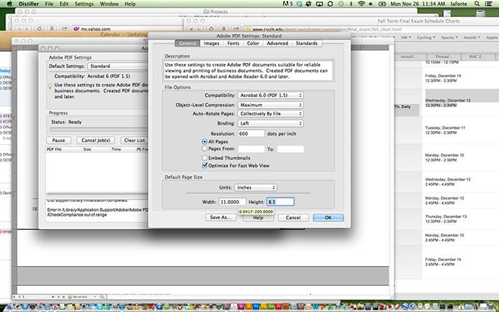The image size is (499, 312).
Task: Open Skype from the Dock
Action: tap(100, 306)
